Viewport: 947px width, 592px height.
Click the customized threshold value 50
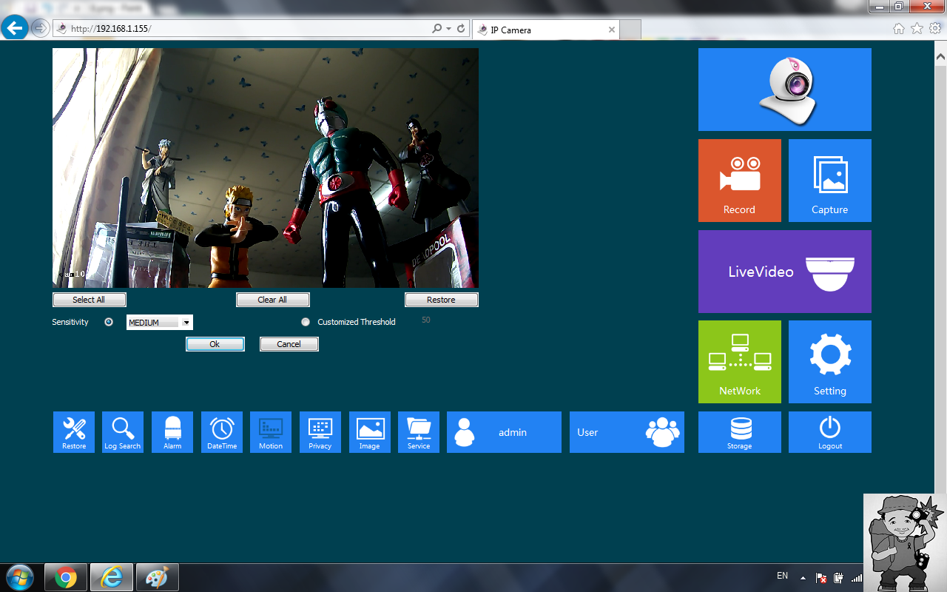pos(425,320)
